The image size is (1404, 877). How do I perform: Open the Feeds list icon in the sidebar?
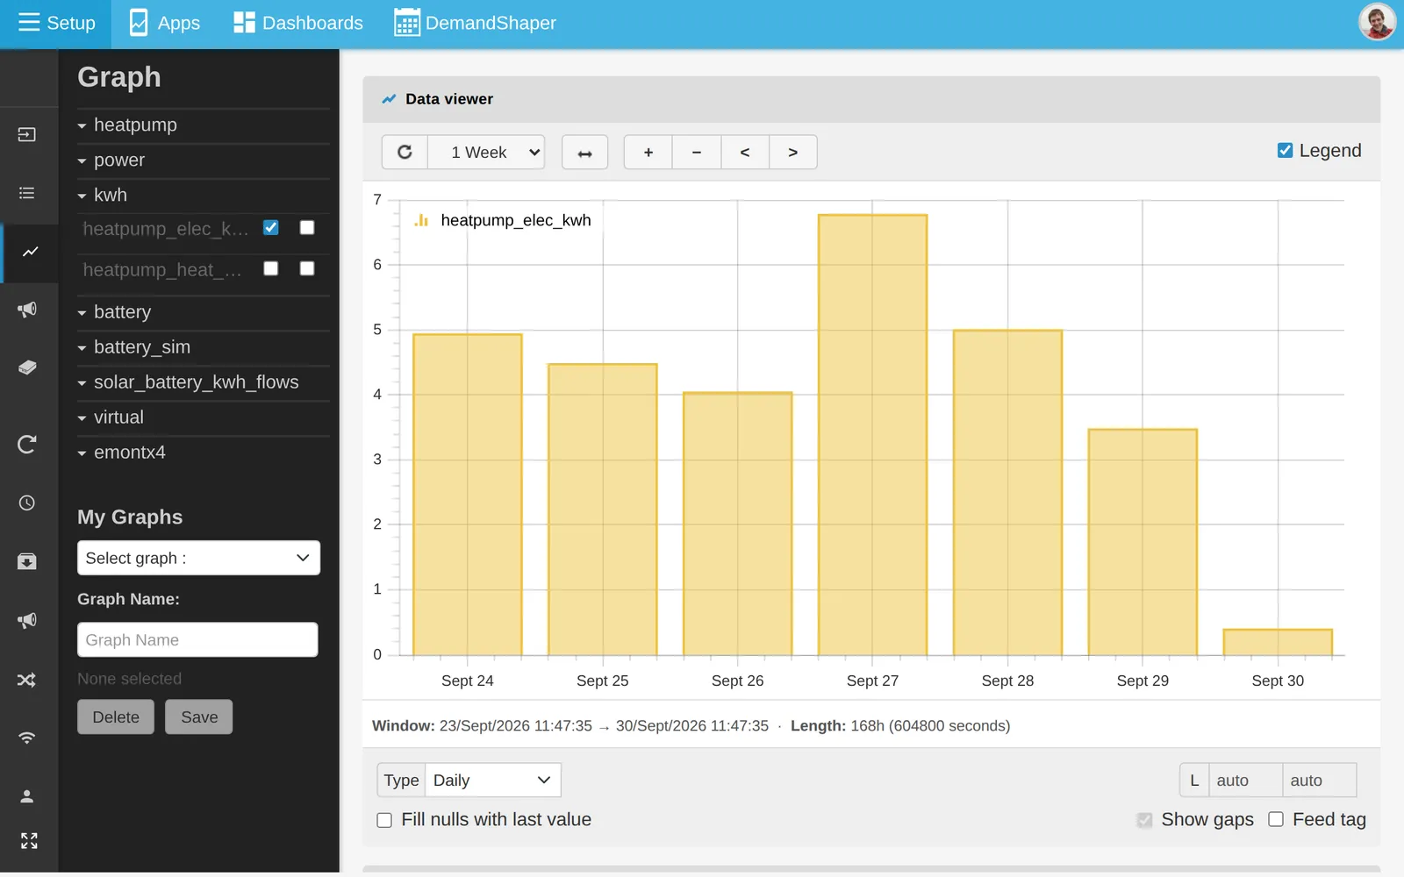27,193
